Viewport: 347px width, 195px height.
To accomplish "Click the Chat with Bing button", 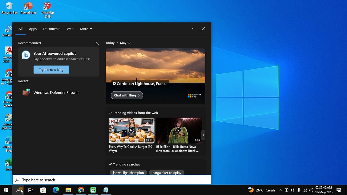I will click(127, 95).
